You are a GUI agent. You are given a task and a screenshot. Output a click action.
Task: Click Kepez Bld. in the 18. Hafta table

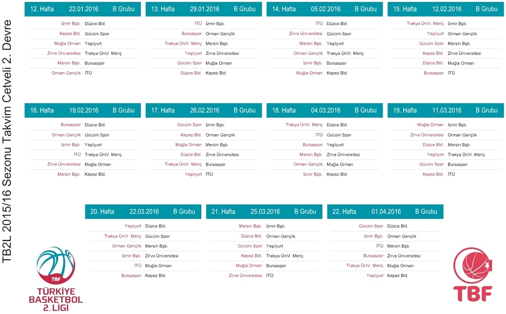pos(337,174)
